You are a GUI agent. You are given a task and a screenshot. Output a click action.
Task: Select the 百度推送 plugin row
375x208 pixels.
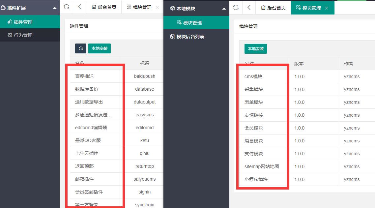(84, 76)
